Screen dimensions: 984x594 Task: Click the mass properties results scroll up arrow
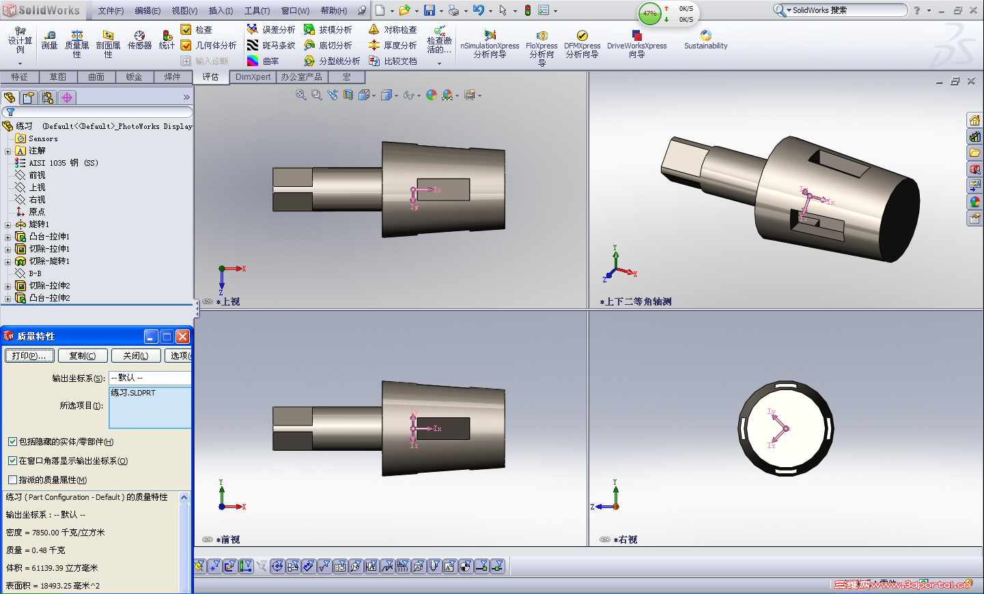[184, 498]
